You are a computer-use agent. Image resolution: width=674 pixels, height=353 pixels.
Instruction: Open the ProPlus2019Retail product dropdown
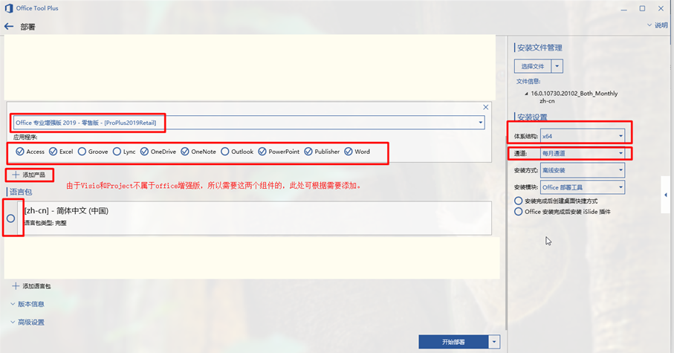(481, 123)
